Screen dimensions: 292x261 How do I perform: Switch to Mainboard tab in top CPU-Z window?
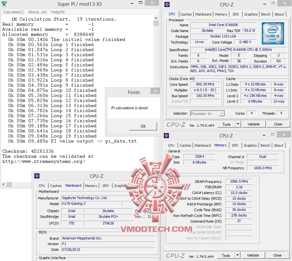[x=203, y=14]
